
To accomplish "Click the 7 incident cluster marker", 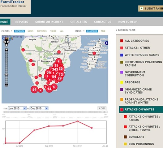I will pyautogui.click(x=47, y=76).
